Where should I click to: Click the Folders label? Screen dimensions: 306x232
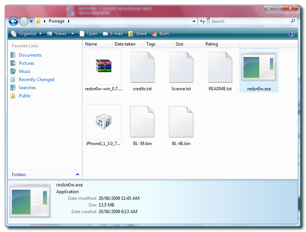tap(19, 175)
